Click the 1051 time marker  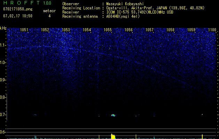[24, 30]
